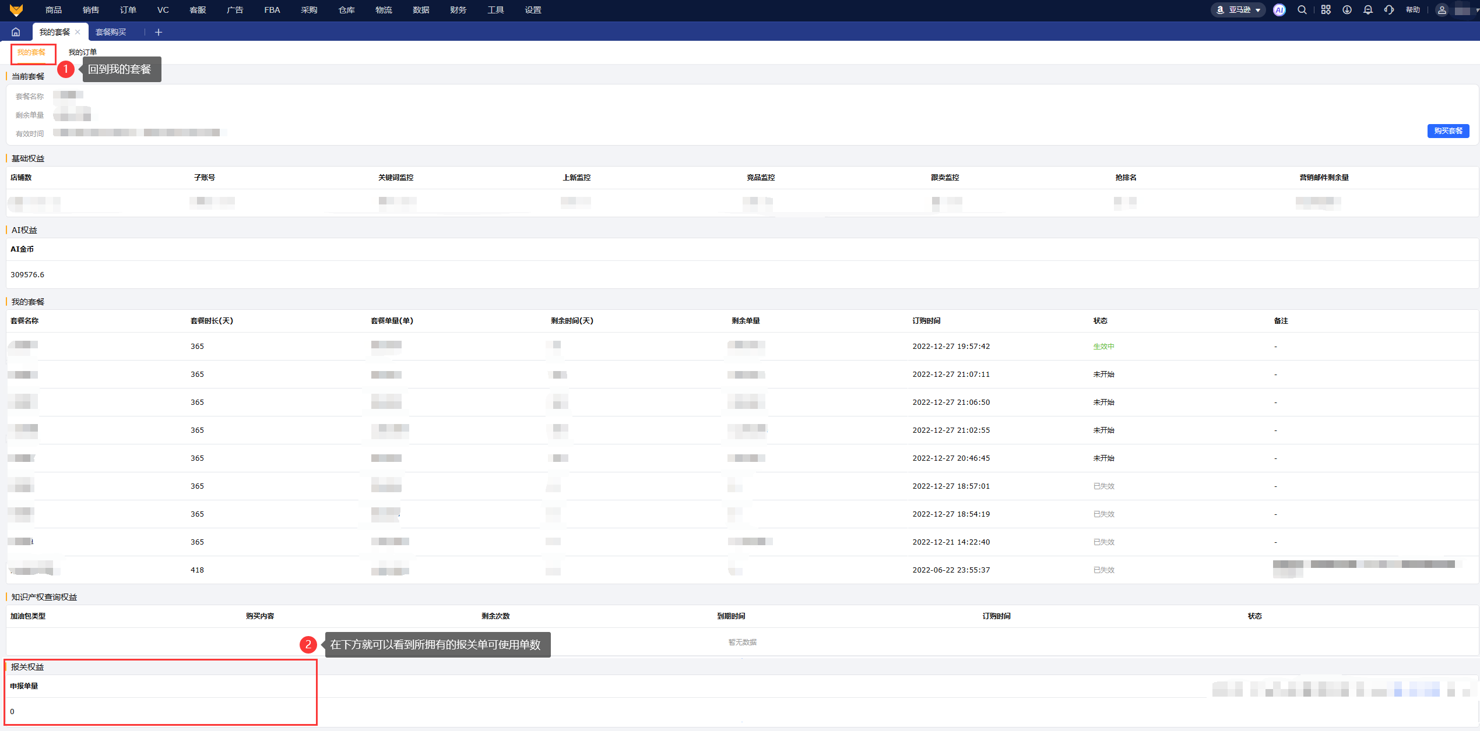Switch to the 套餐购买 tab
This screenshot has width=1480, height=731.
click(111, 32)
